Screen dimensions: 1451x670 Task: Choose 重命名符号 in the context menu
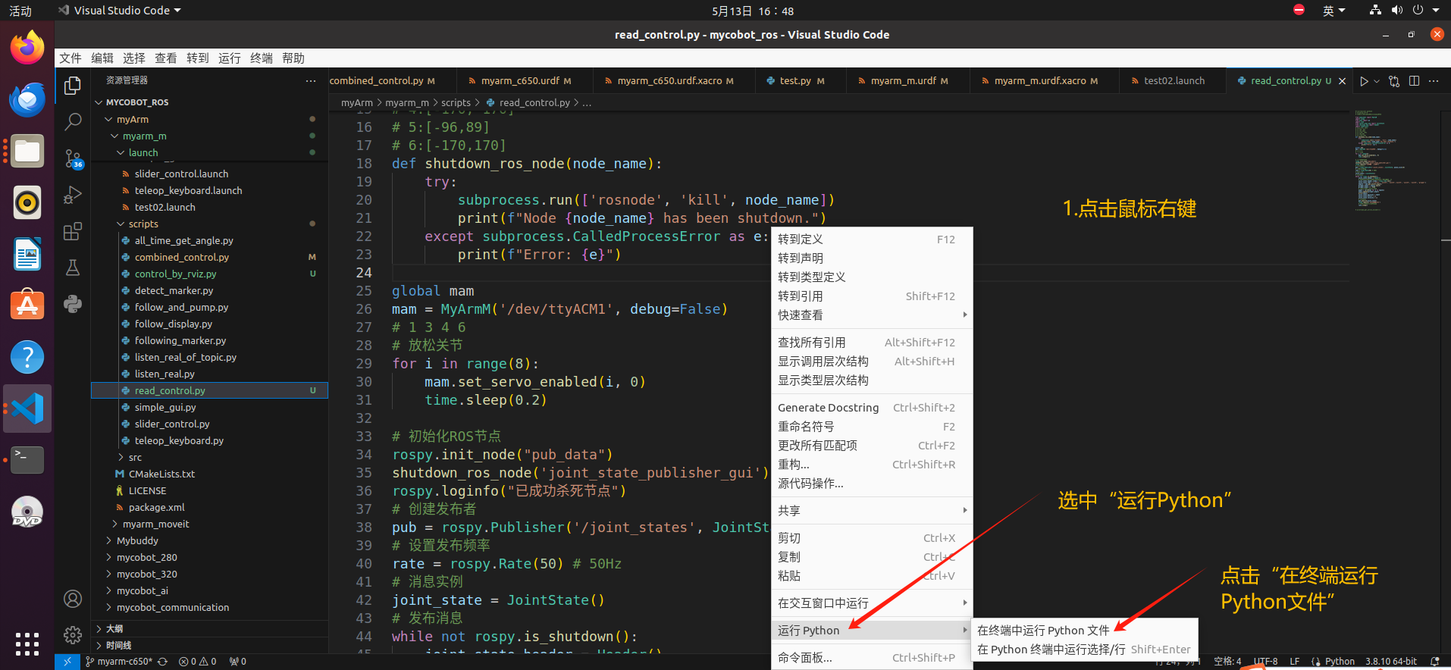(x=872, y=427)
